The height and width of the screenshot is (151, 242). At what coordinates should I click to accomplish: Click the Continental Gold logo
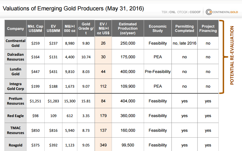(x=222, y=12)
